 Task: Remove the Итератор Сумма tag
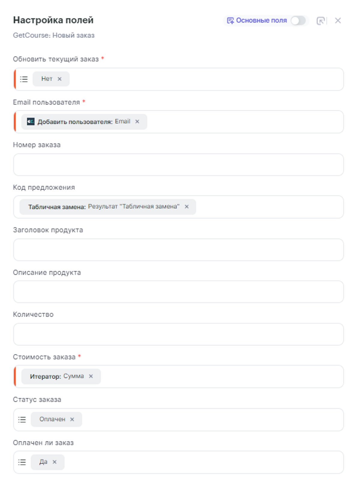pyautogui.click(x=91, y=376)
